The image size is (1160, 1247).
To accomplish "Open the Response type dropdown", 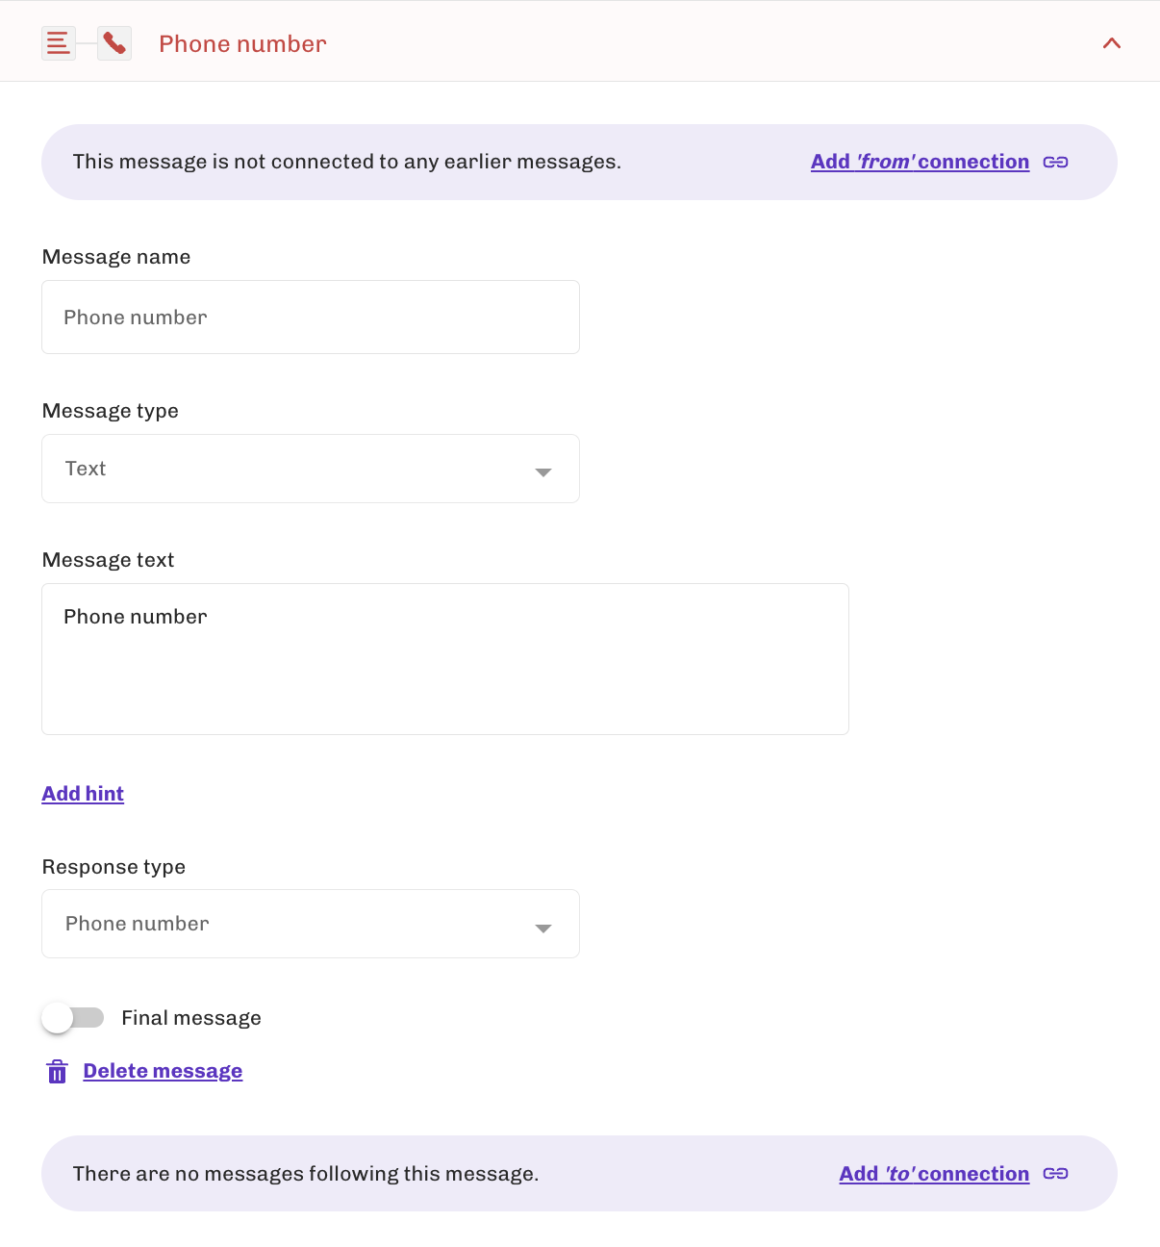I will click(x=311, y=924).
